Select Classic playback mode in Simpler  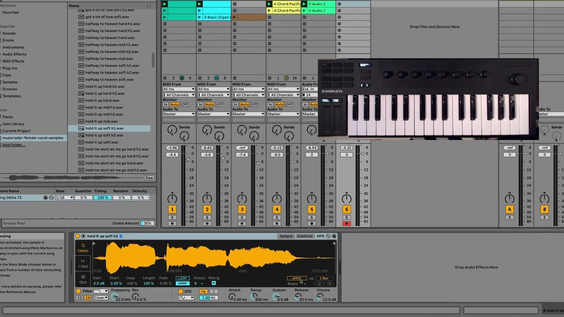click(83, 248)
